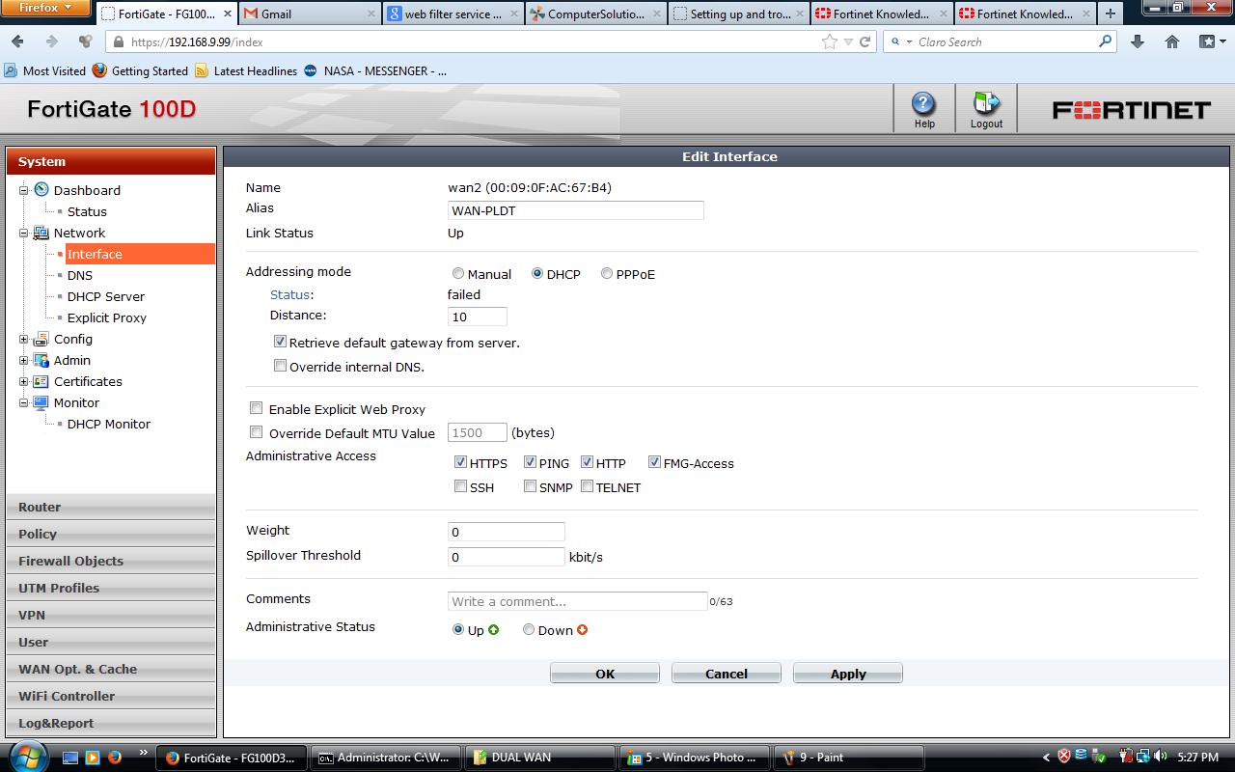The image size is (1235, 772).
Task: Open the URL bar history dropdown arrow
Action: (848, 41)
